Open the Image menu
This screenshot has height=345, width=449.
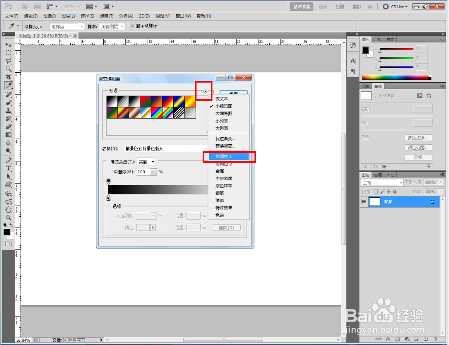[x=49, y=16]
